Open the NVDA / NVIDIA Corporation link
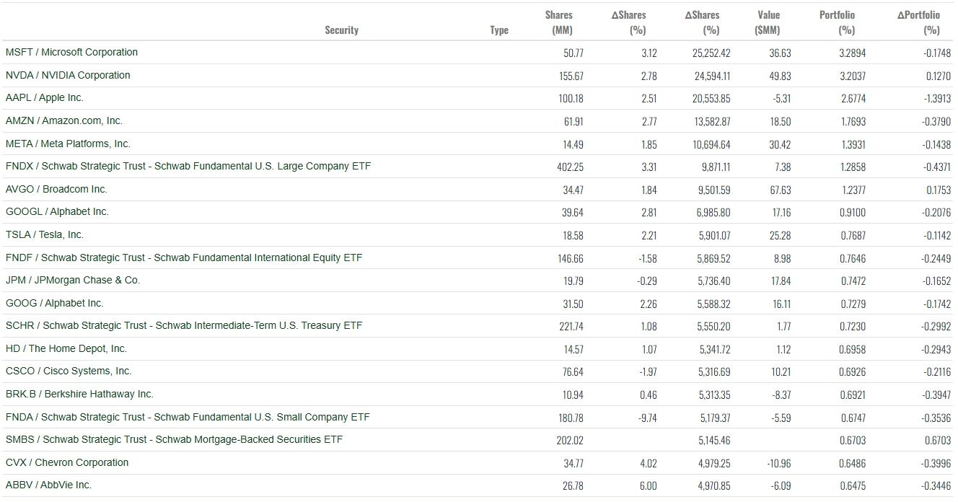This screenshot has width=958, height=502. 68,75
